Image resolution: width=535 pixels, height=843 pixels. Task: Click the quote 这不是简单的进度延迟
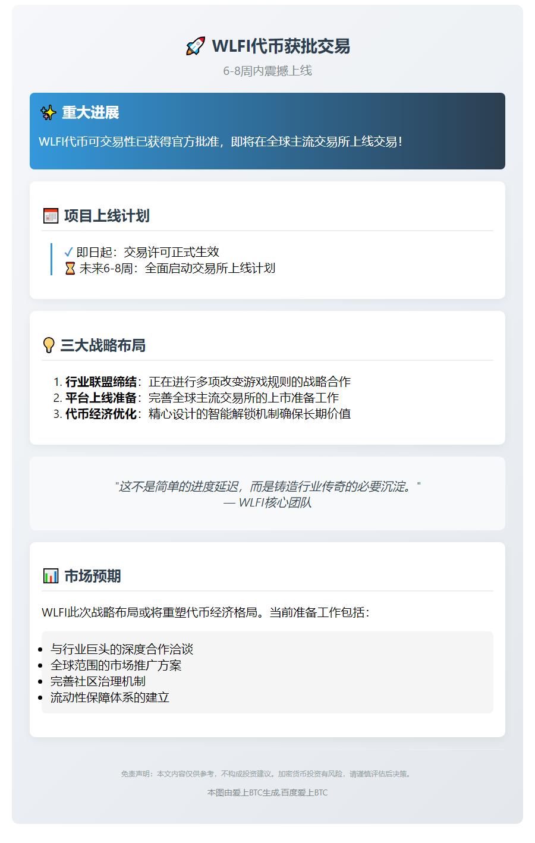tap(267, 486)
